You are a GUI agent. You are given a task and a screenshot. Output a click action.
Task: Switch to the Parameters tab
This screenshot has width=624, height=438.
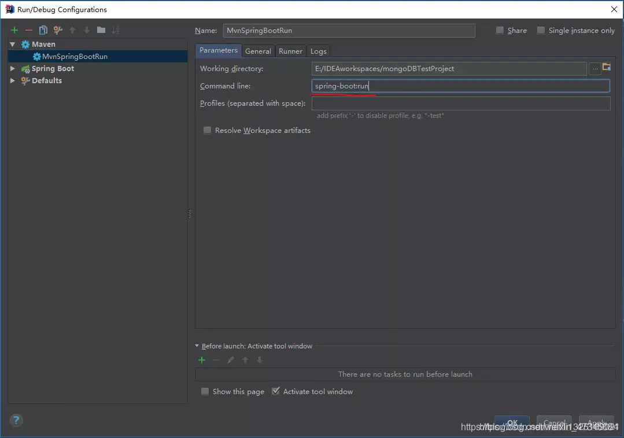[x=219, y=50]
